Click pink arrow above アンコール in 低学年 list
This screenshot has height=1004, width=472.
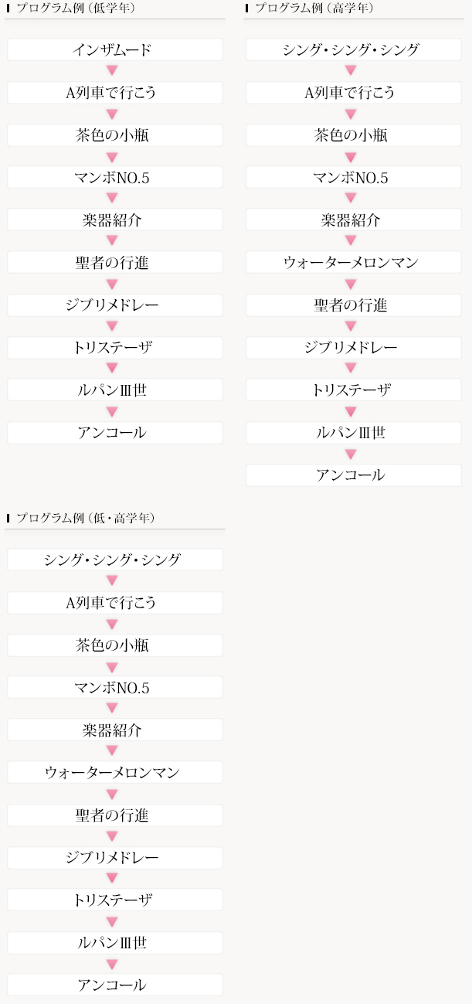tap(112, 411)
